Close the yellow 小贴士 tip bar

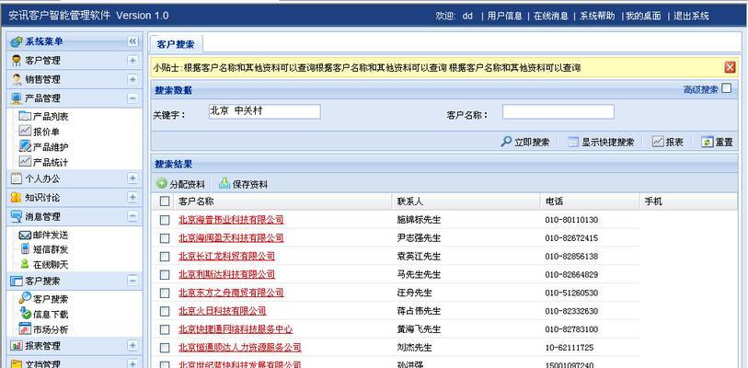click(730, 67)
